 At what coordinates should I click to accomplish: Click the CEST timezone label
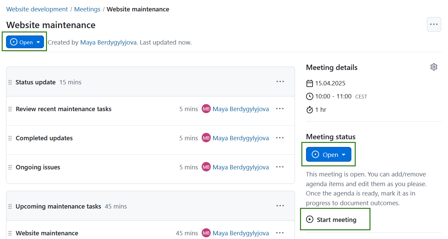(361, 97)
